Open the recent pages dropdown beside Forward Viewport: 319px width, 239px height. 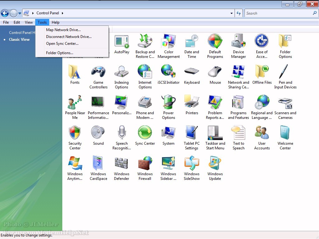point(20,13)
